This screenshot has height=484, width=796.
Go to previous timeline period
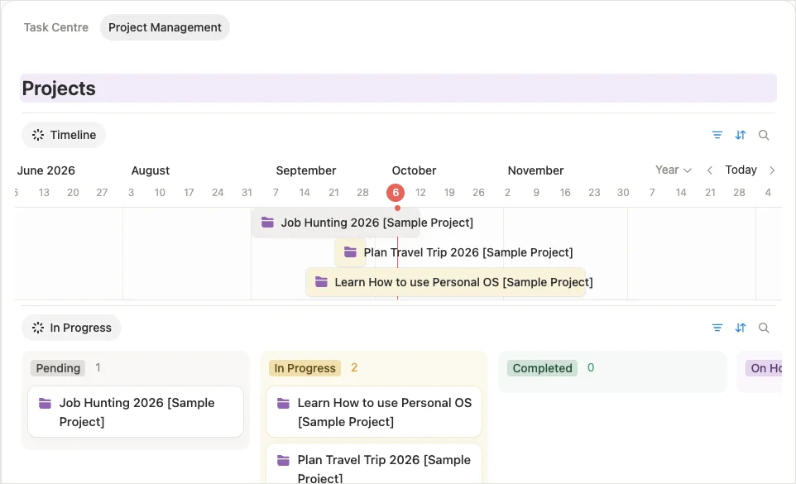click(x=710, y=170)
